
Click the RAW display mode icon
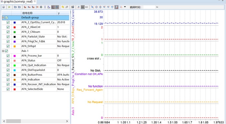click(x=87, y=7)
